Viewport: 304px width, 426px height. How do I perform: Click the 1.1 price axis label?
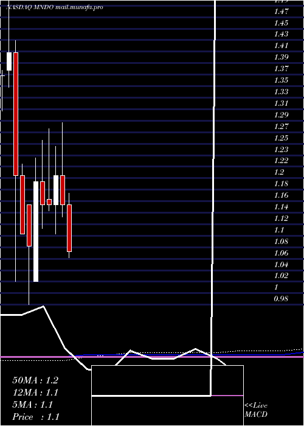coord(279,230)
